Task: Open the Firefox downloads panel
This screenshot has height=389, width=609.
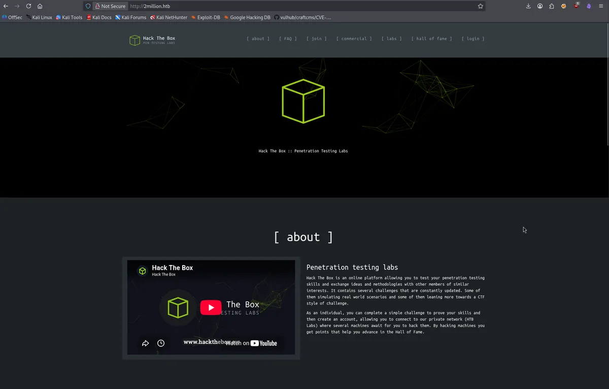Action: click(x=528, y=6)
